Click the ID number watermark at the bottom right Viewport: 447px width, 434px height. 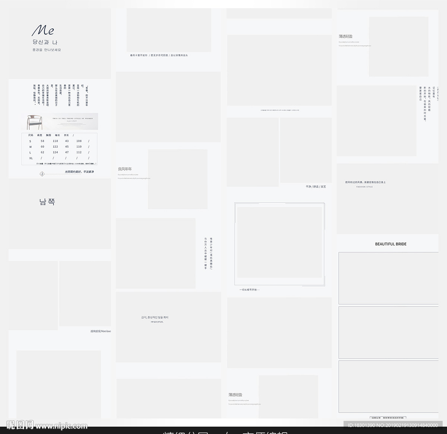point(392,425)
